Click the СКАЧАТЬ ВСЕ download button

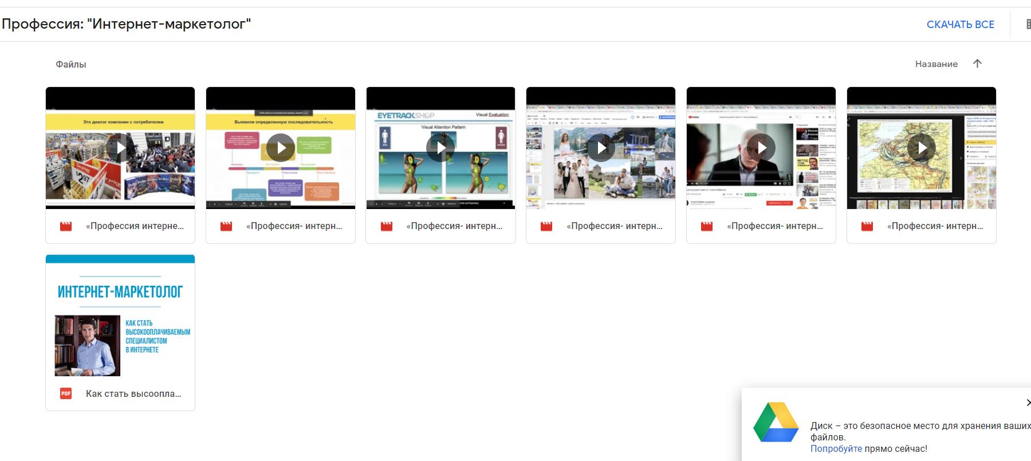960,25
